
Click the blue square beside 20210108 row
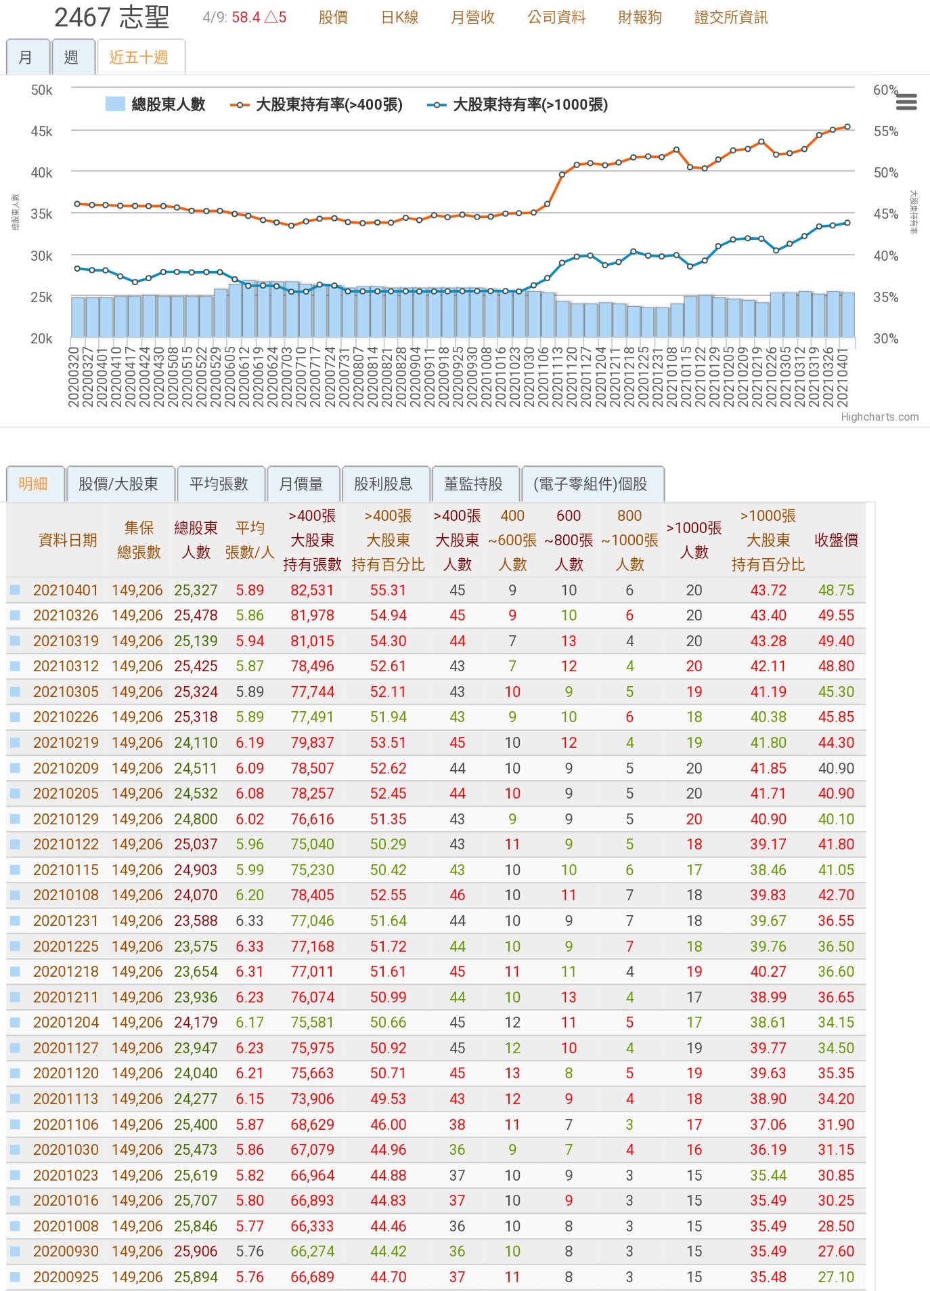point(16,895)
